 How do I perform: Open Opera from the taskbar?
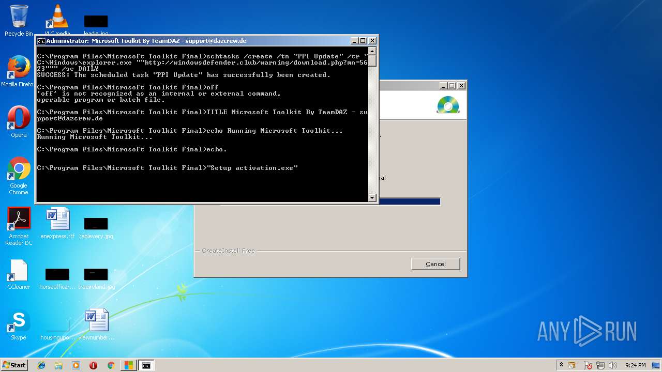93,365
